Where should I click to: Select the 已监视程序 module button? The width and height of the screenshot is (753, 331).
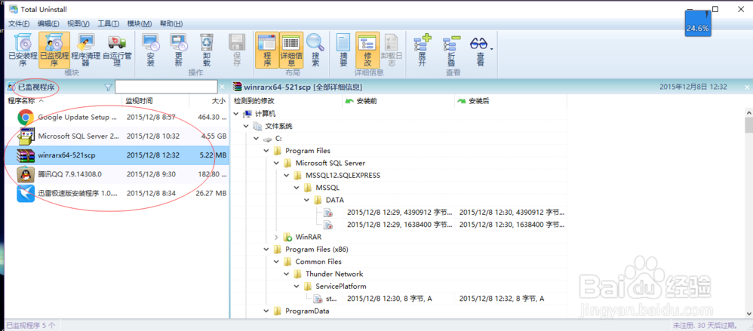[54, 50]
